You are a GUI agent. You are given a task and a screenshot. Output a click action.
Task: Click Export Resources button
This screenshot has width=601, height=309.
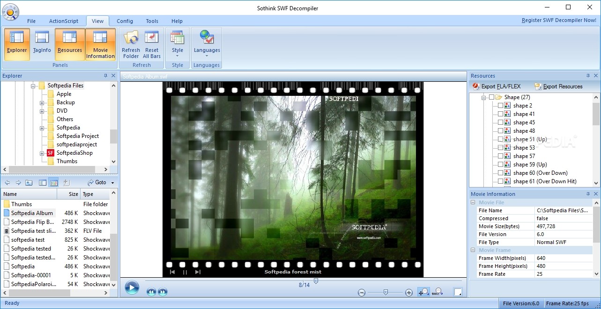[x=558, y=86]
